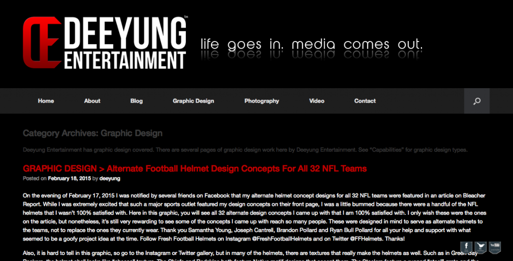Open the YouTube badge icon
This screenshot has width=513, height=261.
pos(495,247)
